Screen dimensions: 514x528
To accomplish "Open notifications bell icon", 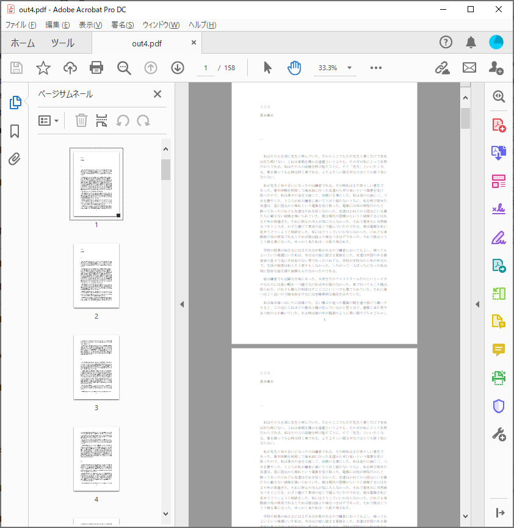I will coord(471,43).
